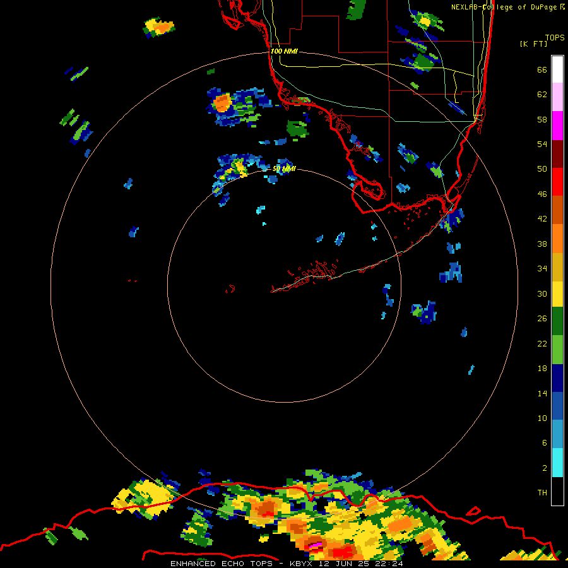568x568 pixels.
Task: Choose the dark green scale swatch
Action: coord(557,321)
